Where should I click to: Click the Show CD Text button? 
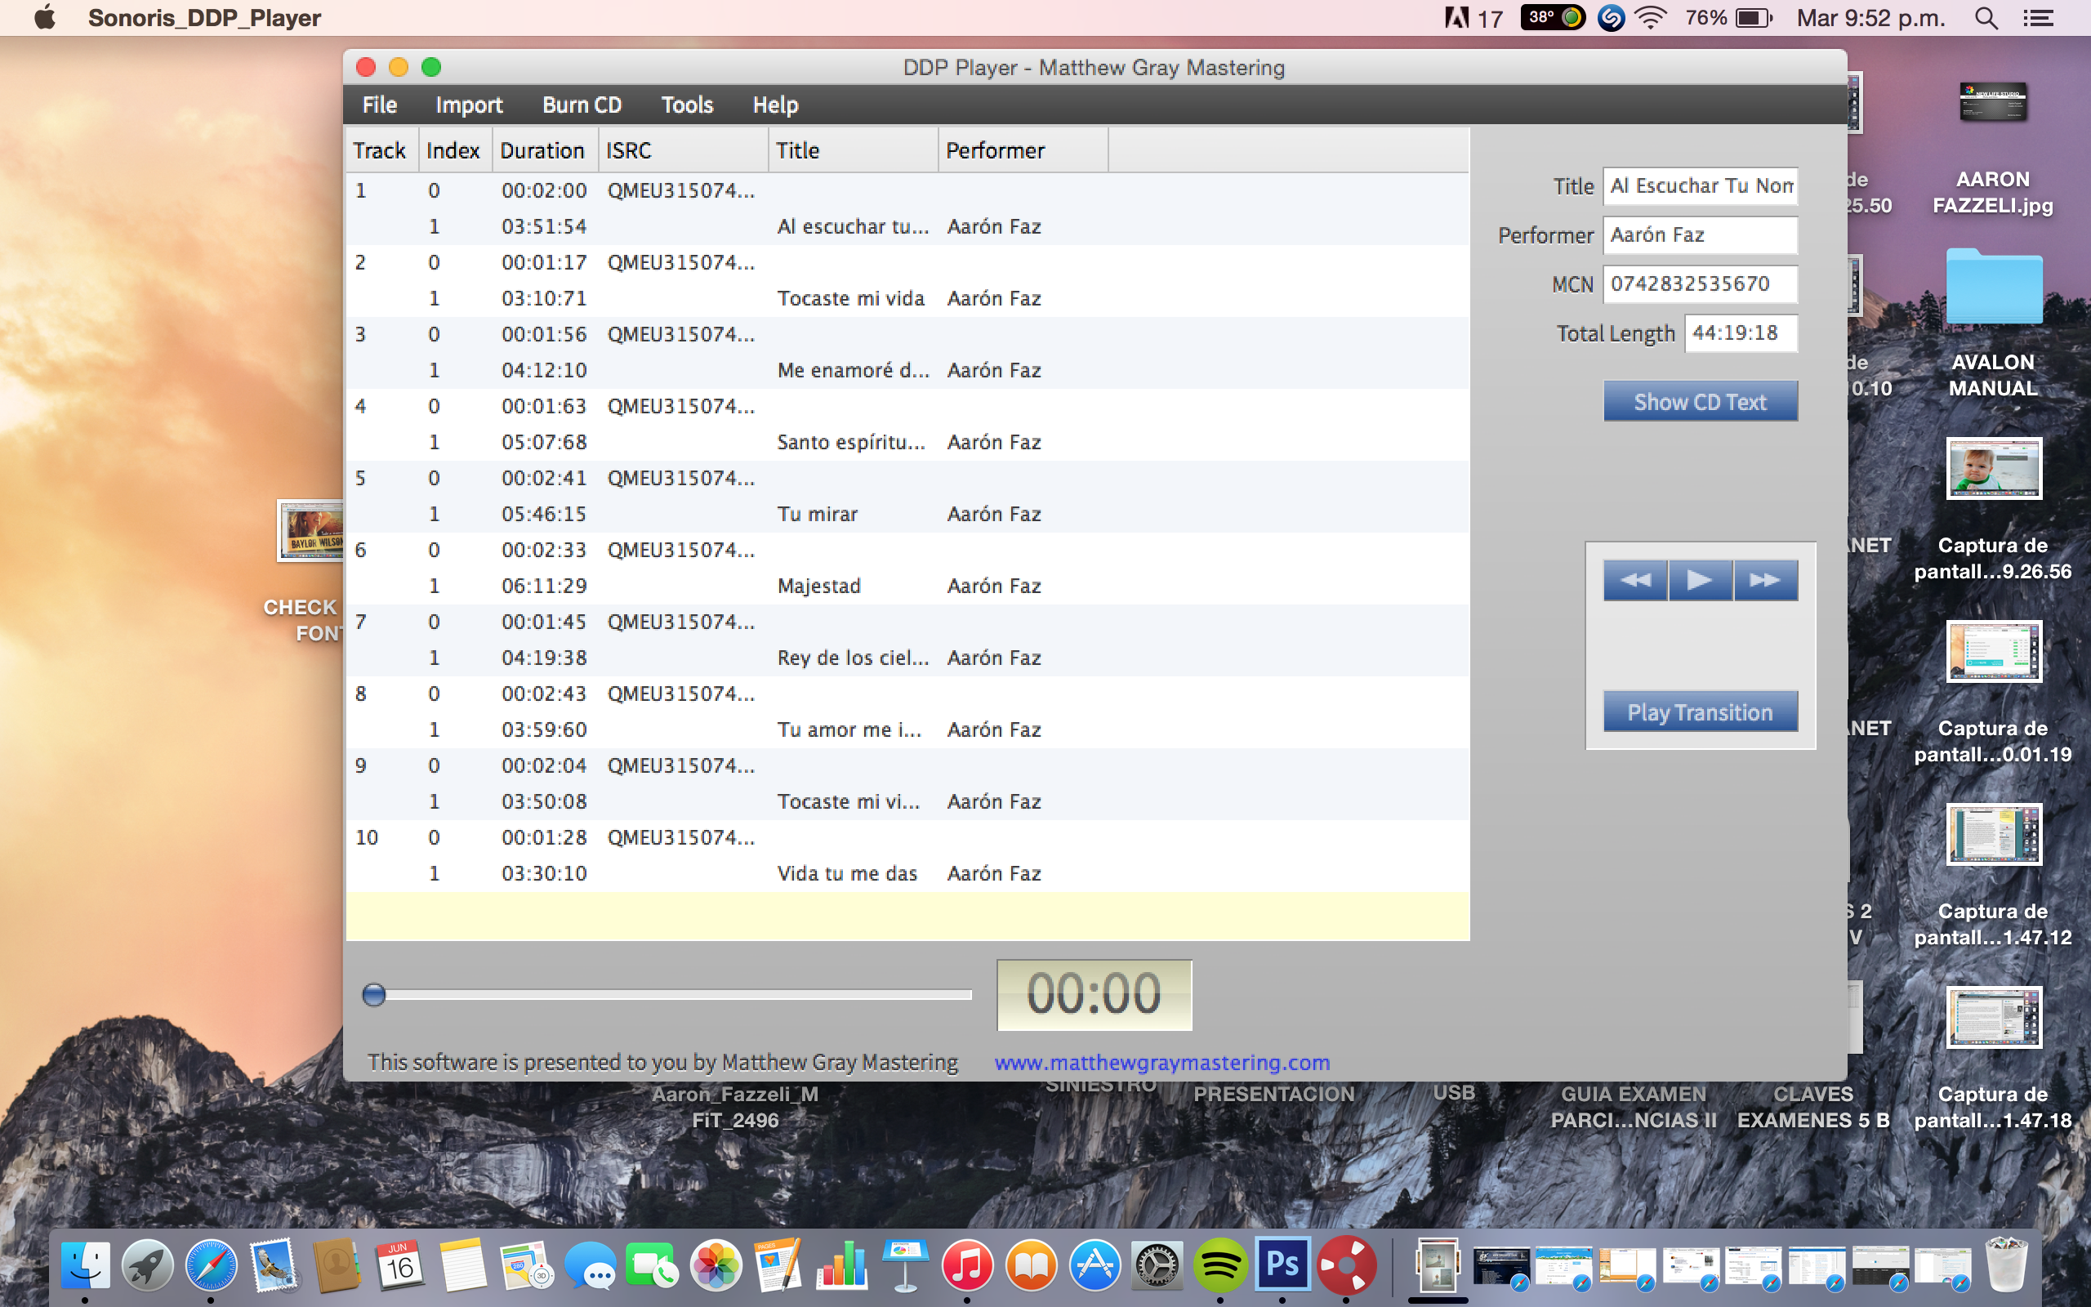click(1700, 402)
